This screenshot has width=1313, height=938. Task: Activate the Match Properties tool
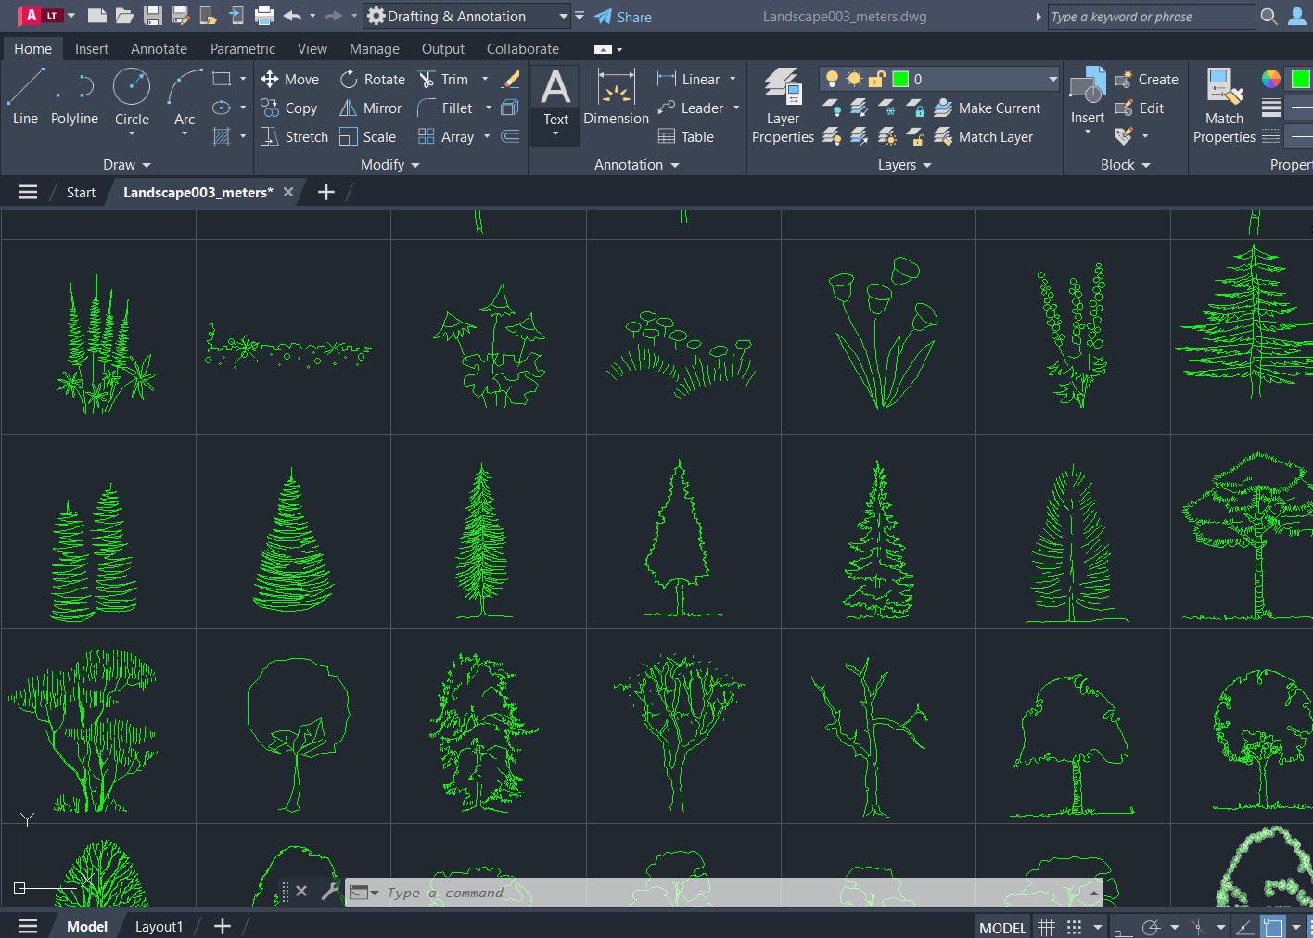click(x=1223, y=102)
